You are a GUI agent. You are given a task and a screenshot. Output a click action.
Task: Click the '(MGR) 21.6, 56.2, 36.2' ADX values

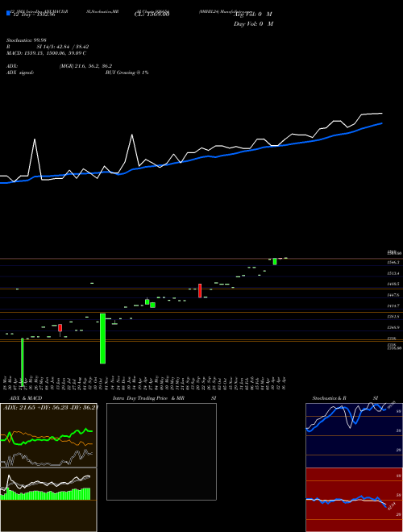coord(85,66)
